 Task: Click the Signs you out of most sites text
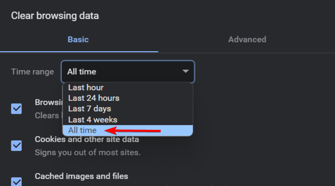[x=87, y=153]
